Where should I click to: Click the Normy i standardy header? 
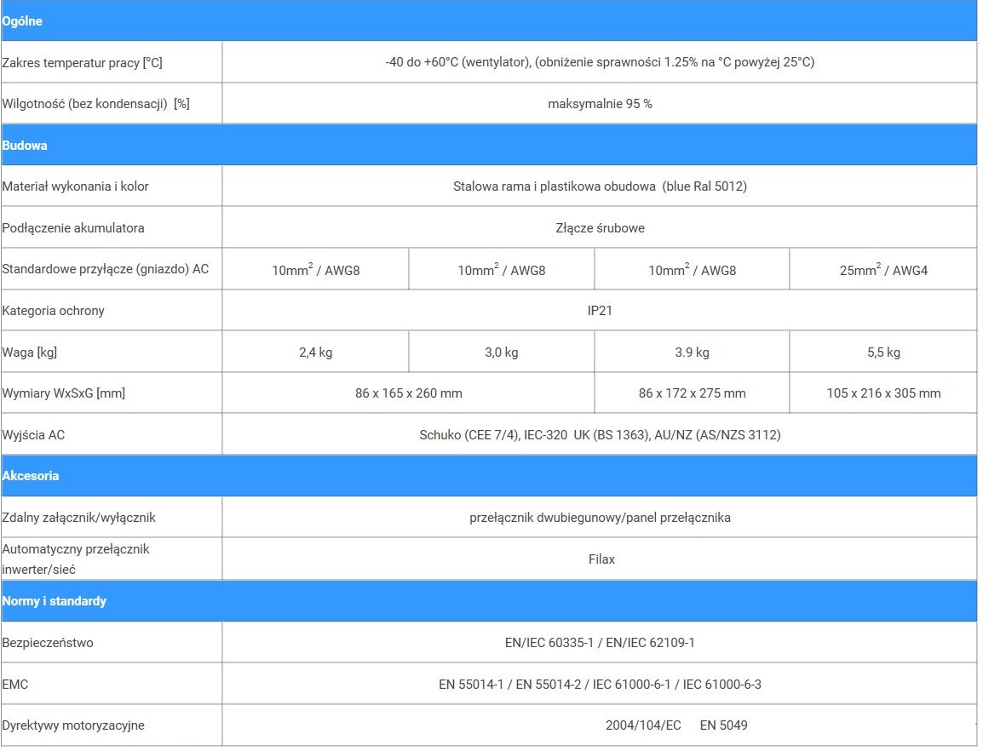(55, 601)
